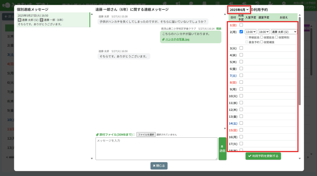Click the list icon in top navigation
This screenshot has width=317, height=176.
click(218, 3)
